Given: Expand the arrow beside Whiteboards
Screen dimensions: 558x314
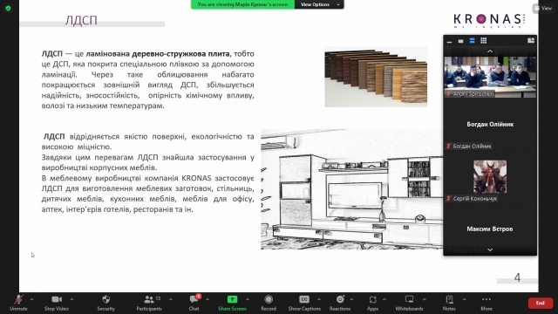Looking at the screenshot, I should pos(425,300).
